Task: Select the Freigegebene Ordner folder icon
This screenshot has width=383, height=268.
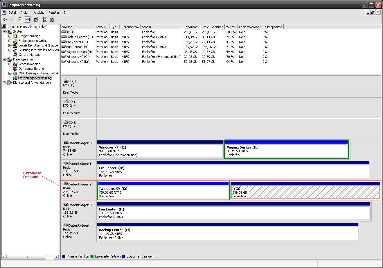Action: pyautogui.click(x=15, y=41)
